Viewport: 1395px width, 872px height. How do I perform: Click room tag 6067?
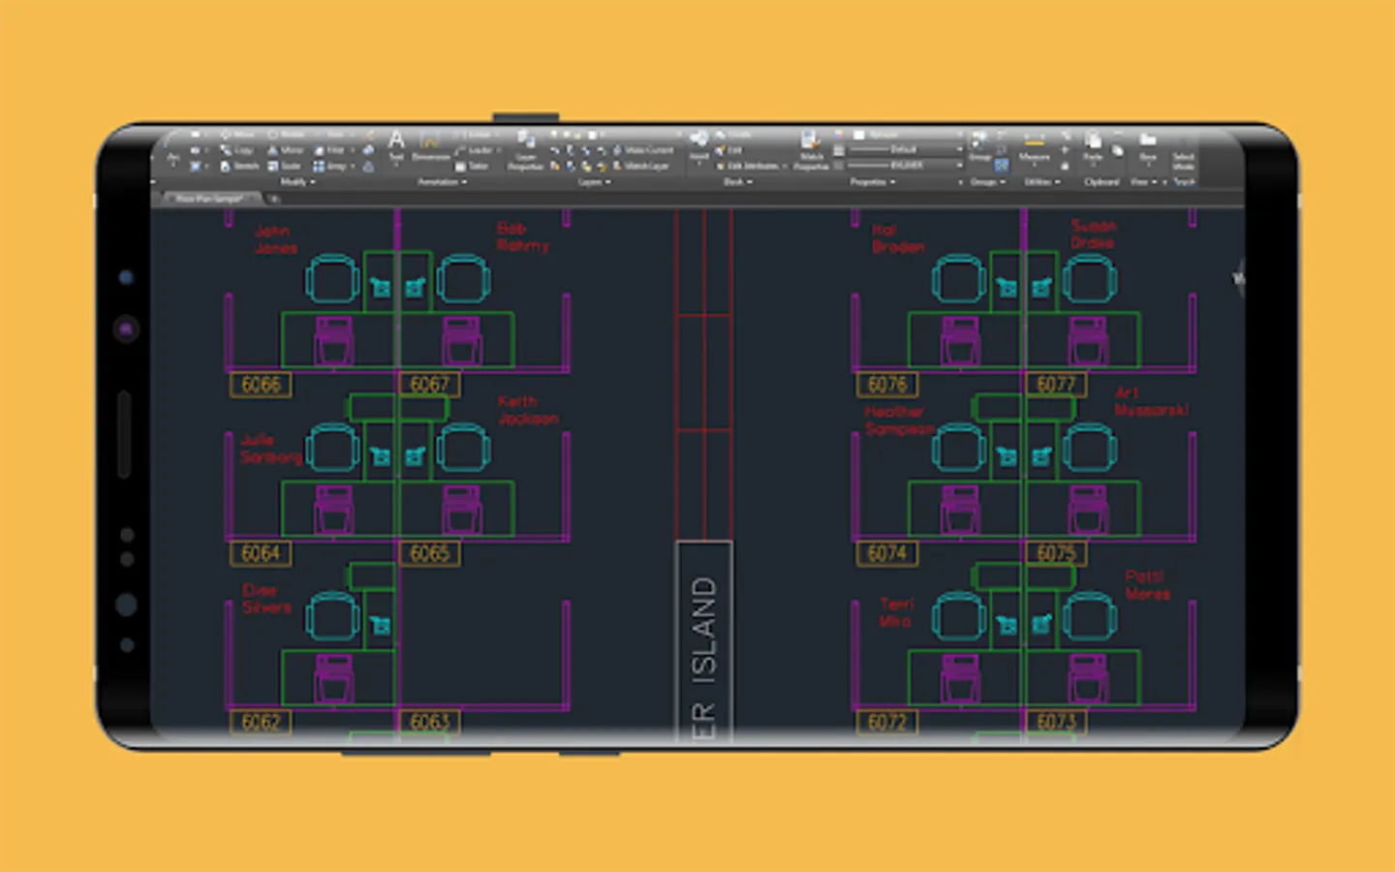point(429,385)
